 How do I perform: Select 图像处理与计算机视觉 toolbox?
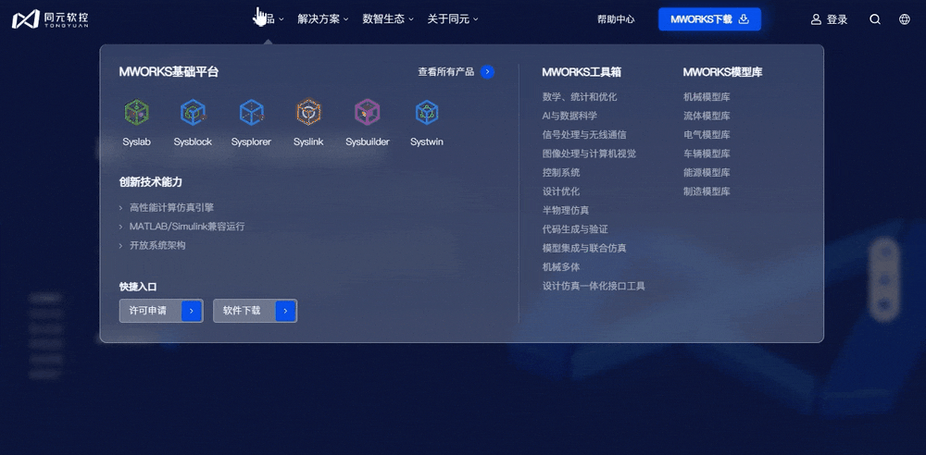(589, 154)
